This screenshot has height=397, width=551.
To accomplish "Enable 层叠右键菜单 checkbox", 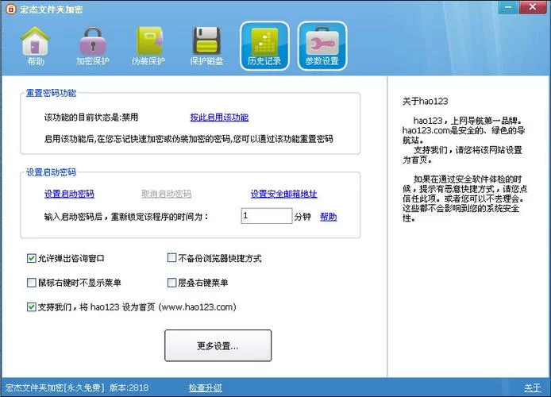I will [x=171, y=283].
